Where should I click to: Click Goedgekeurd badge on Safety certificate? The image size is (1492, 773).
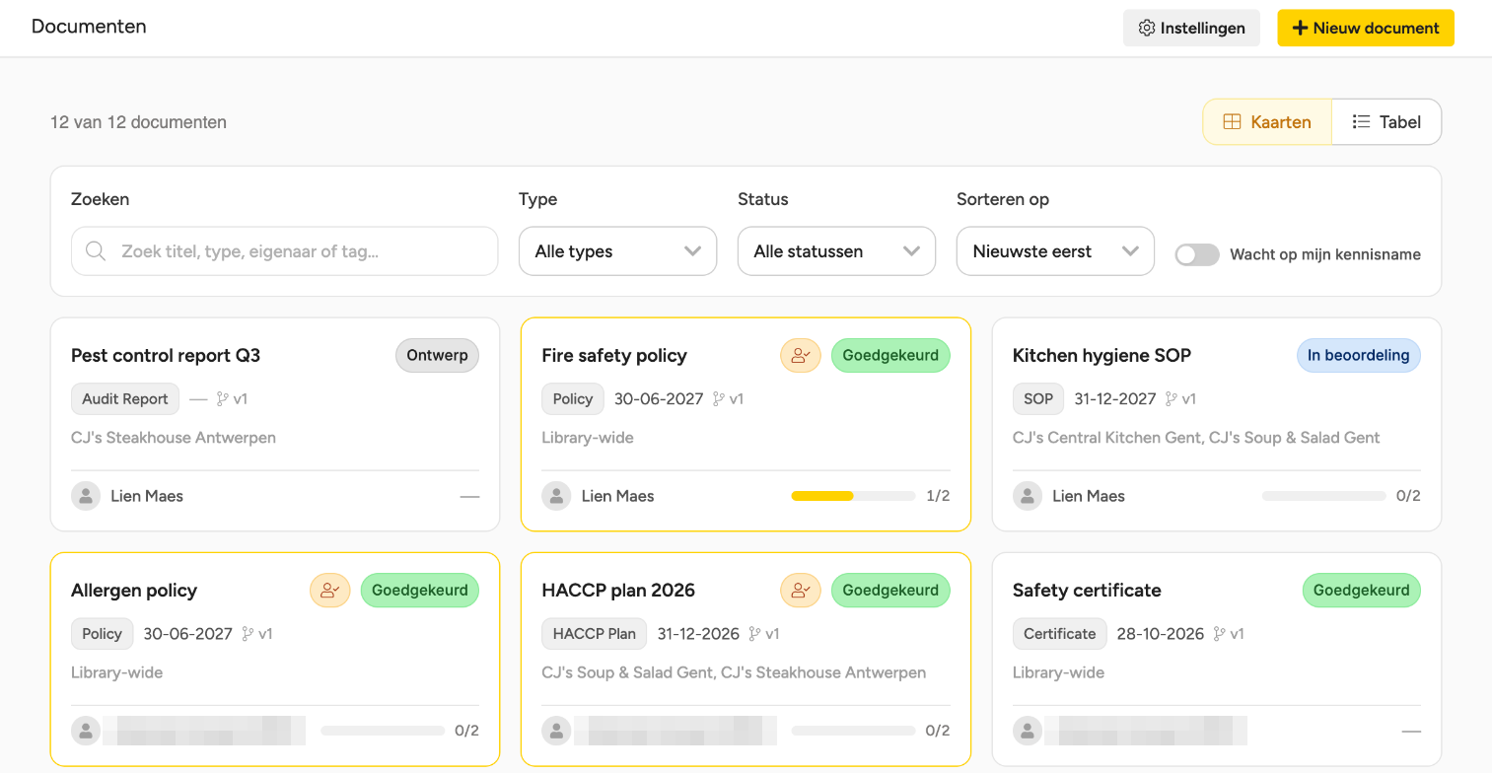[x=1361, y=591]
